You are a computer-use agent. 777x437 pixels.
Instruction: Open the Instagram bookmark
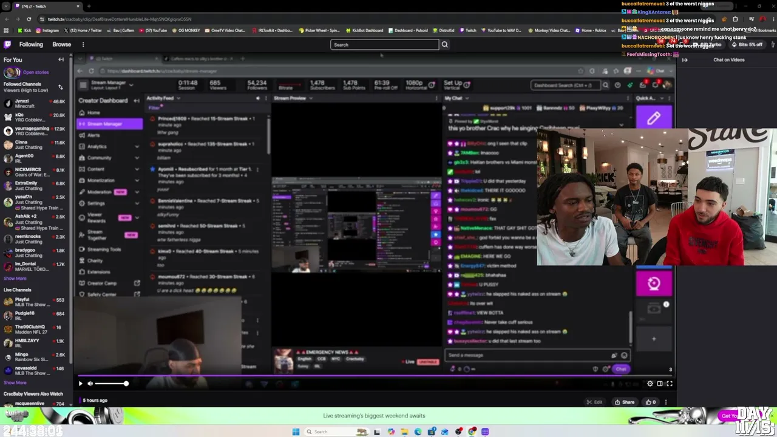47,30
